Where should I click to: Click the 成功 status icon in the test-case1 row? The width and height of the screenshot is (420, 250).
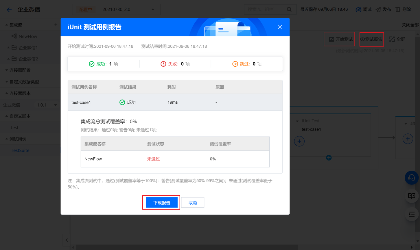coord(122,102)
